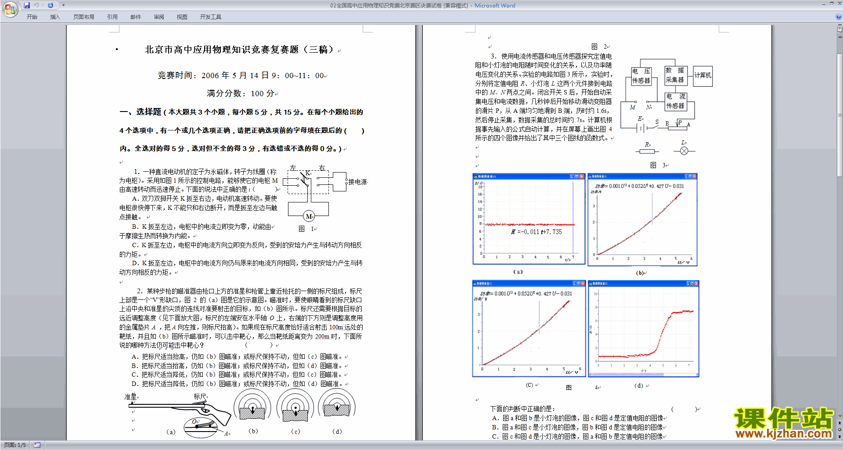
Task: Open the 引用 ribbon tab
Action: (x=112, y=17)
